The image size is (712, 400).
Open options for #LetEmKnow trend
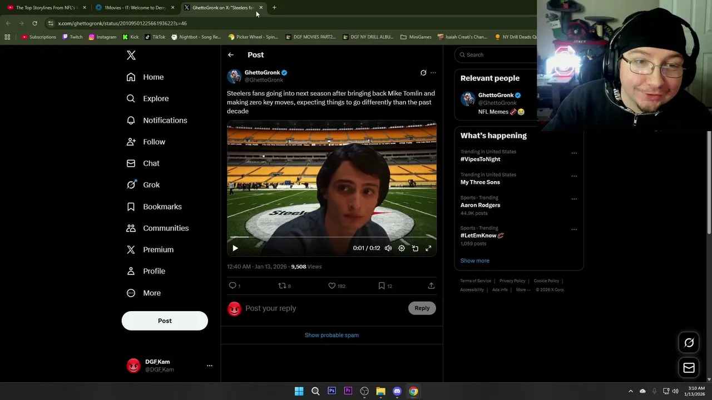point(574,229)
